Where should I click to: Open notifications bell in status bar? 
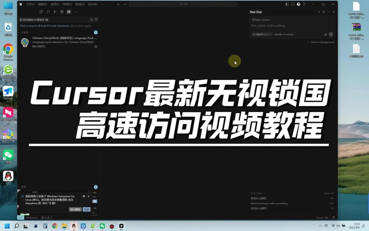tap(333, 217)
